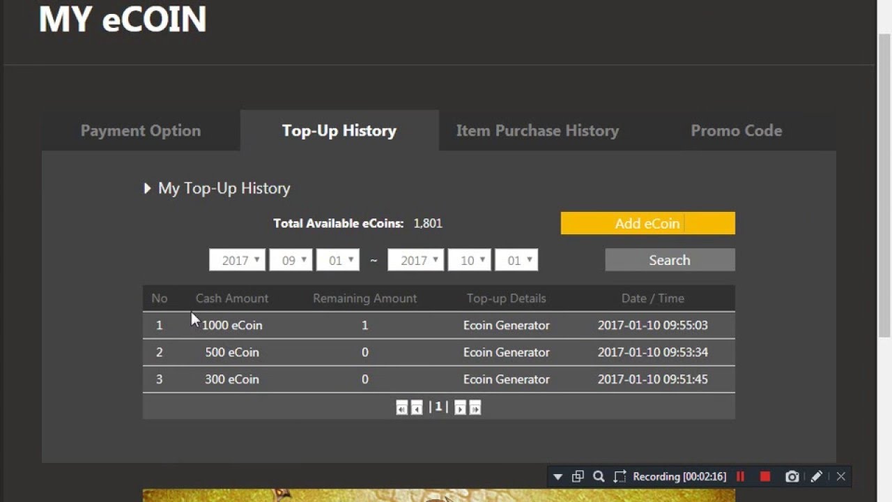Go to the last page of history

(x=475, y=408)
